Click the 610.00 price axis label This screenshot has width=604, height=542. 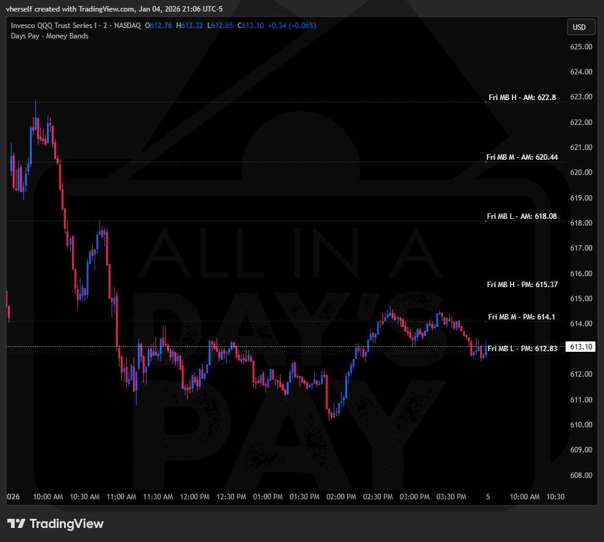(581, 424)
